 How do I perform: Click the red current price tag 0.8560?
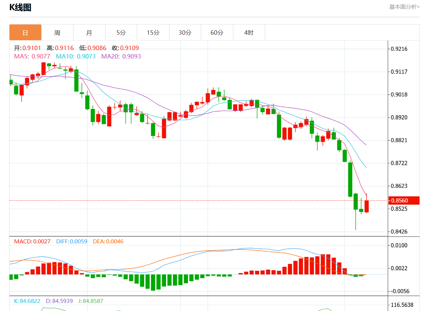tap(404, 200)
